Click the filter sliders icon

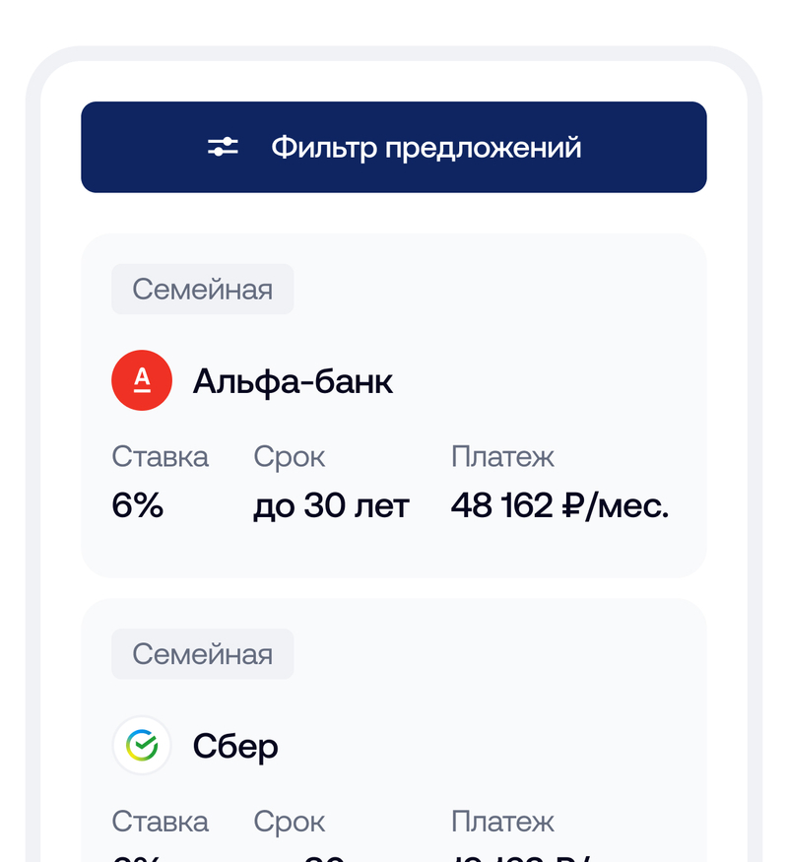pyautogui.click(x=224, y=148)
